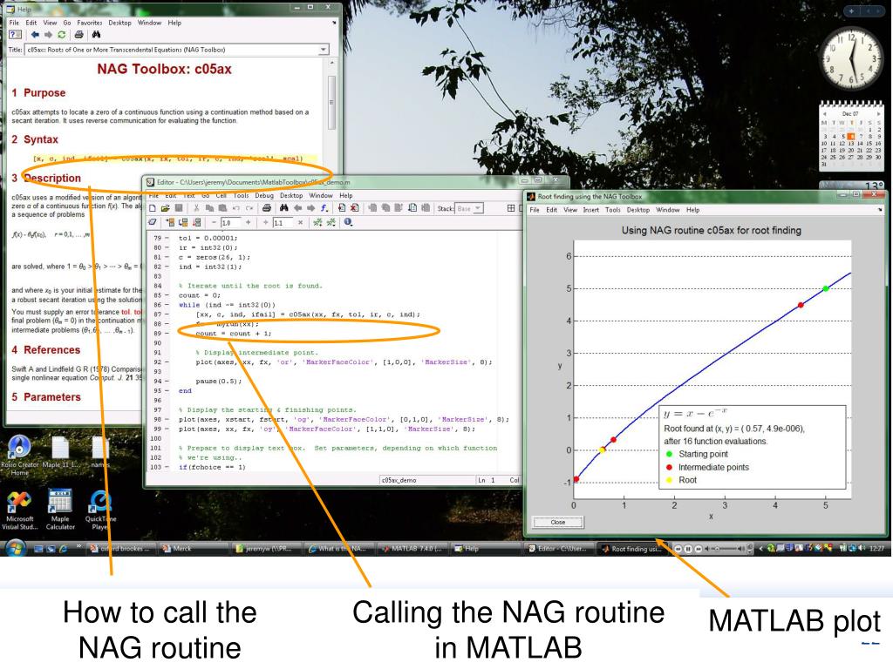Click the green starting point marker on plot
Image resolution: width=893 pixels, height=669 pixels.
[826, 288]
